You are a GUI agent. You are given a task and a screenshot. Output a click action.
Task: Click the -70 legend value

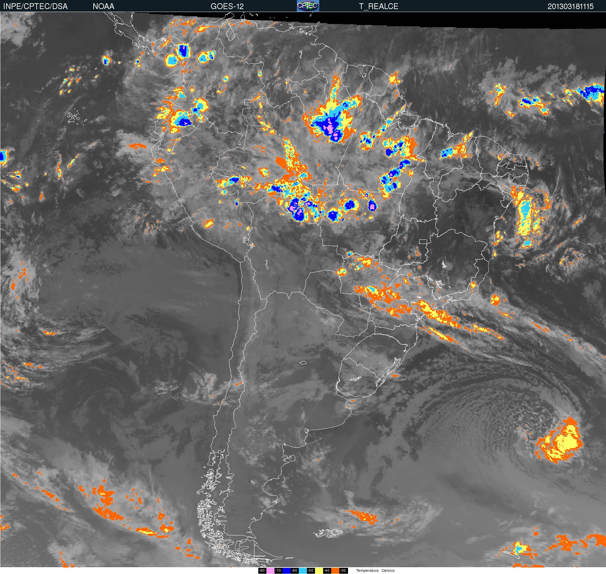[278, 571]
